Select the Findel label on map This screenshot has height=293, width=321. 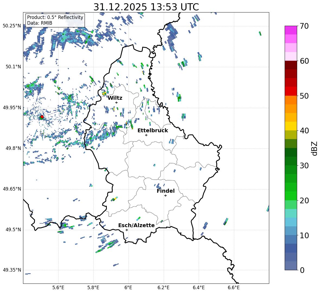coord(166,191)
